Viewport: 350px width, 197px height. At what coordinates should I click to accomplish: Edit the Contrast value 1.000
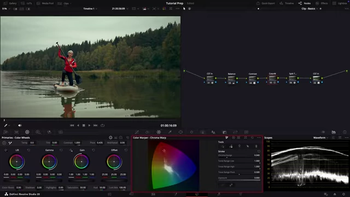pos(77,143)
